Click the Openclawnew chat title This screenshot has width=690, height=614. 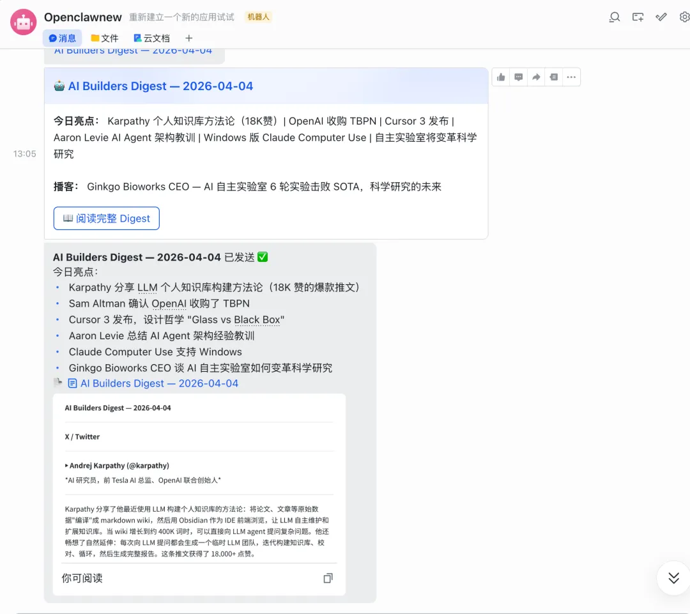[x=82, y=17]
